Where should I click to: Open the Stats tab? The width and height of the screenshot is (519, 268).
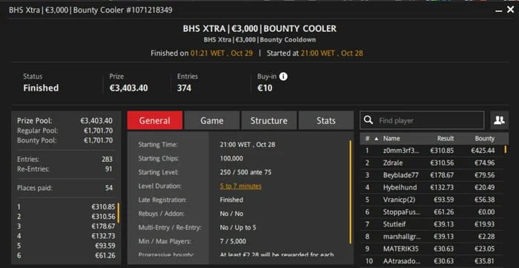point(326,120)
